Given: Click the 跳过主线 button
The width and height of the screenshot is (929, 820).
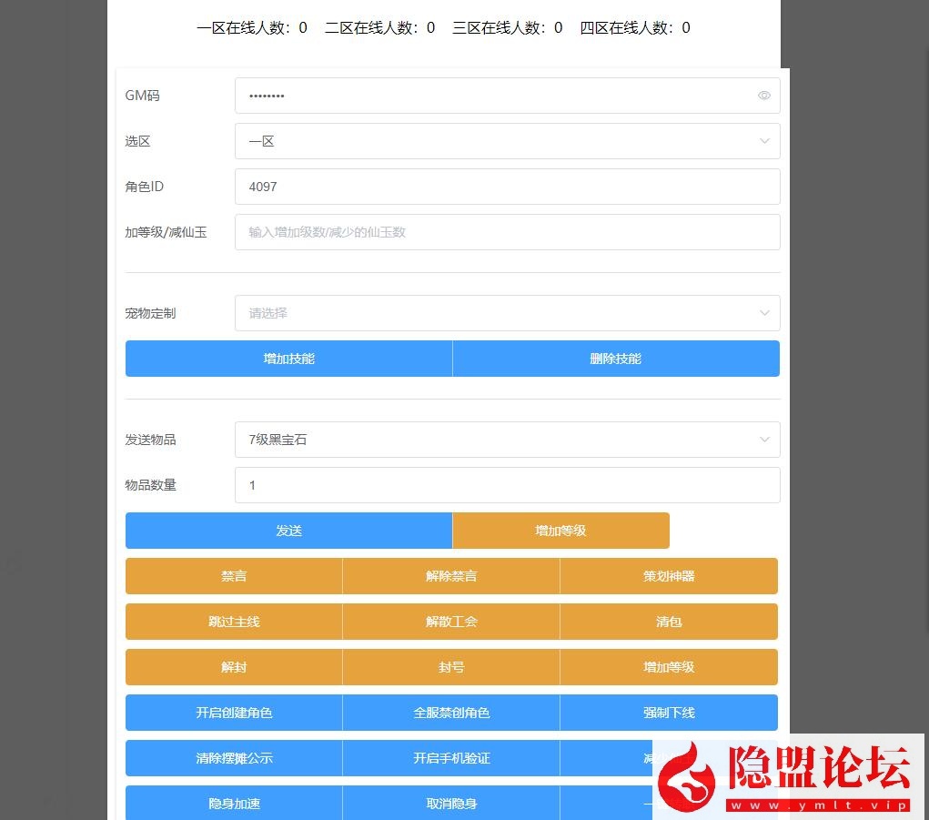Looking at the screenshot, I should tap(234, 622).
